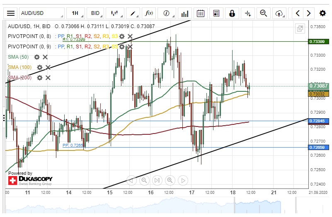This screenshot has height=217, width=332.
Task: Click the highlighted range in overview navigator
Action: pyautogui.click(x=257, y=205)
